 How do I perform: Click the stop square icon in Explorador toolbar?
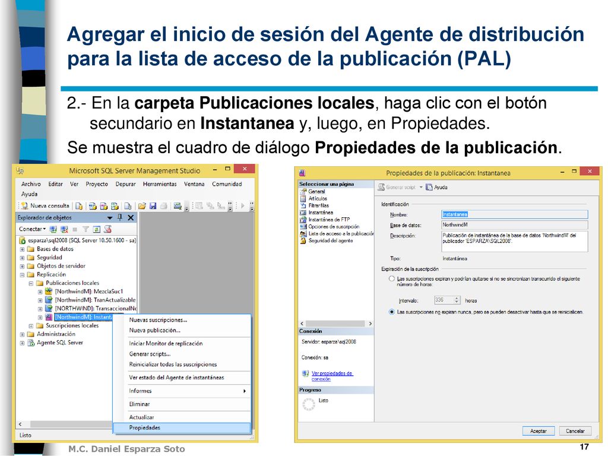75,229
